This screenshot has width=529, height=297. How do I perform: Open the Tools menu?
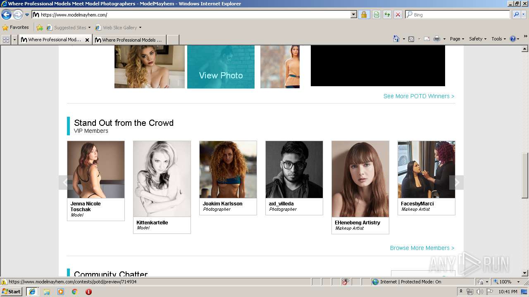[x=498, y=39]
